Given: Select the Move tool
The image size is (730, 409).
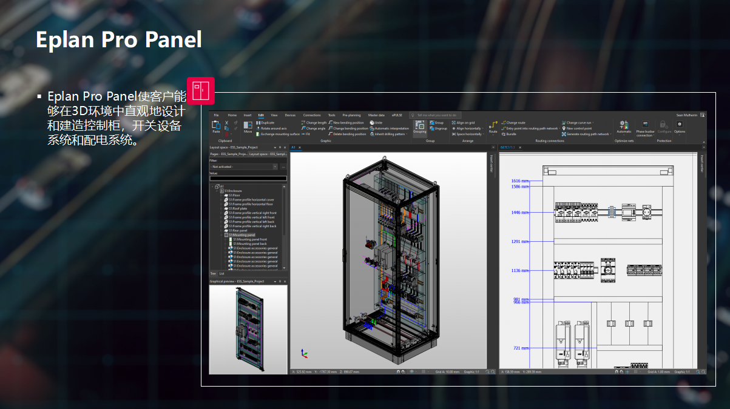Looking at the screenshot, I should (248, 127).
